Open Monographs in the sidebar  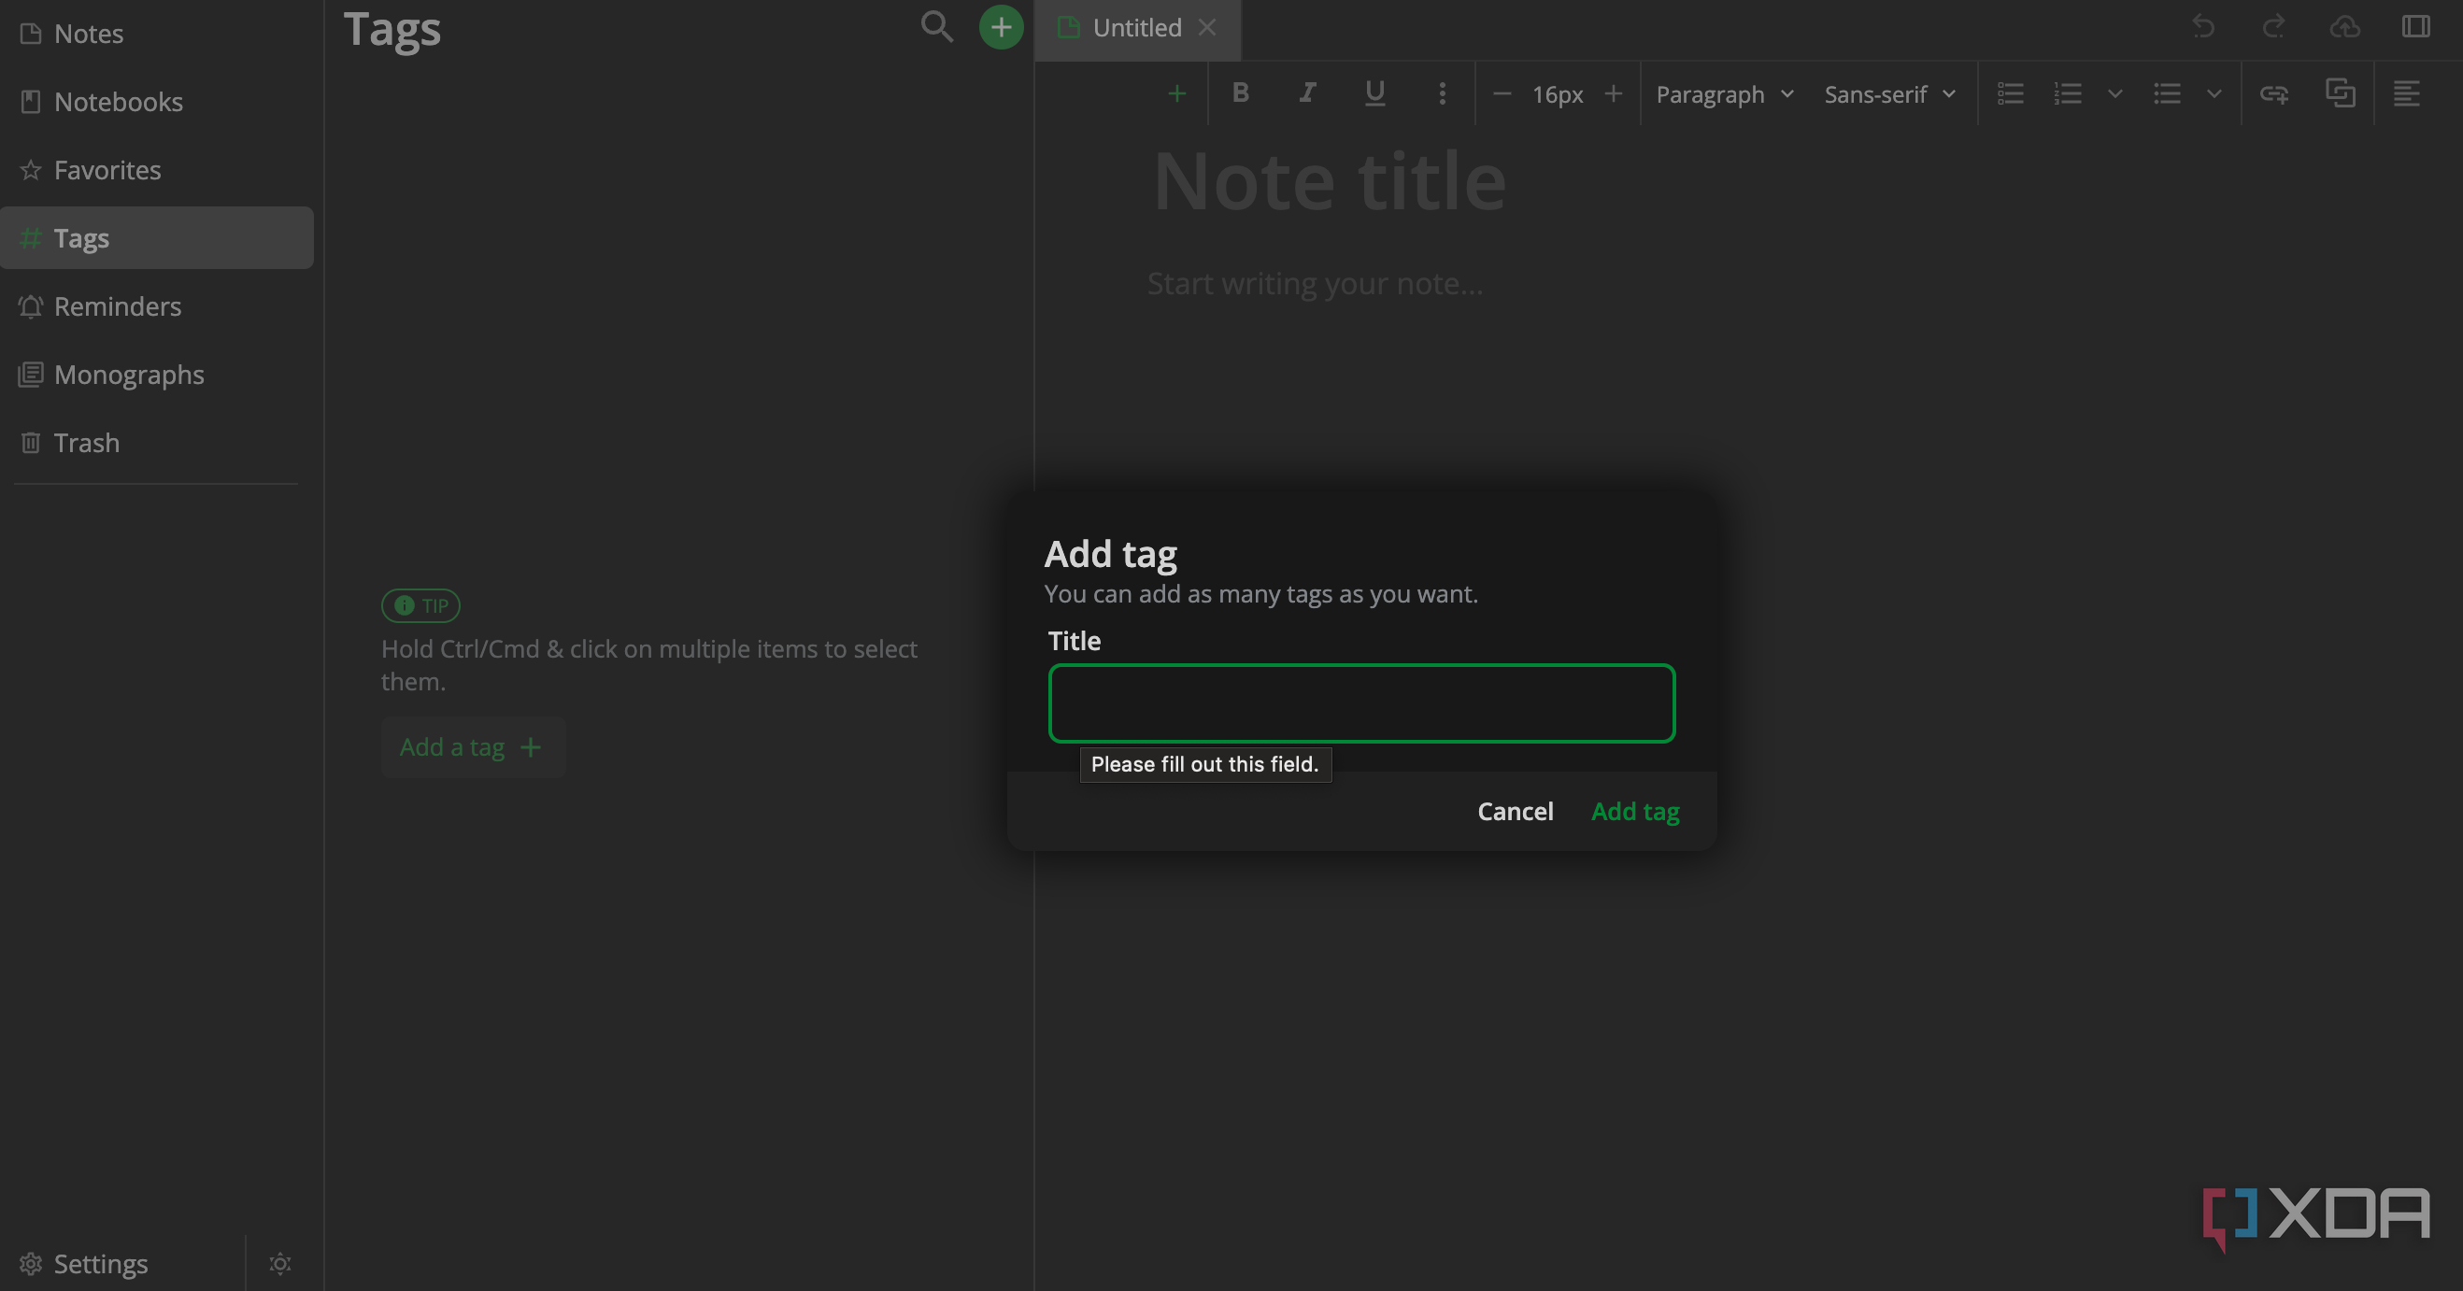click(x=157, y=374)
